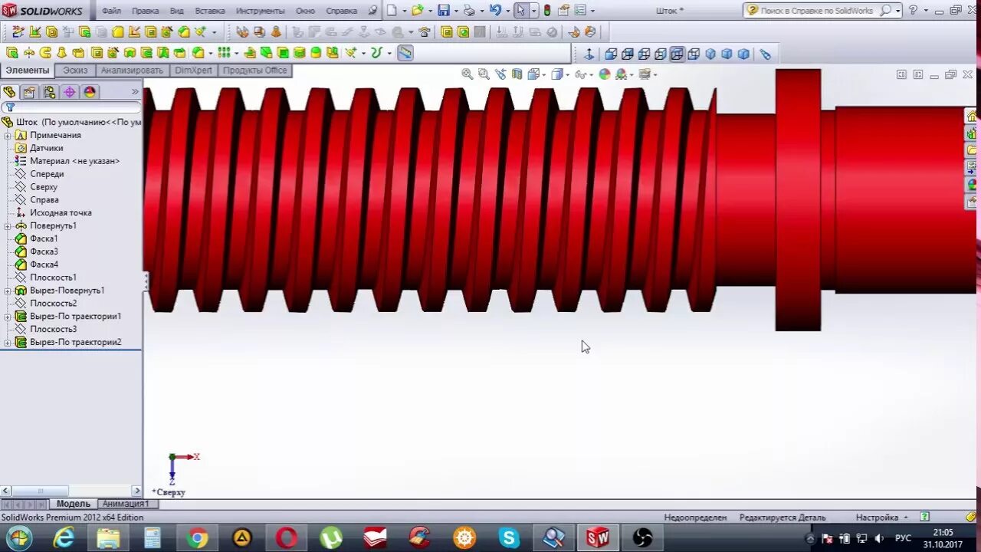Open the Инструменты menu
Viewport: 981px width, 552px height.
(x=260, y=11)
